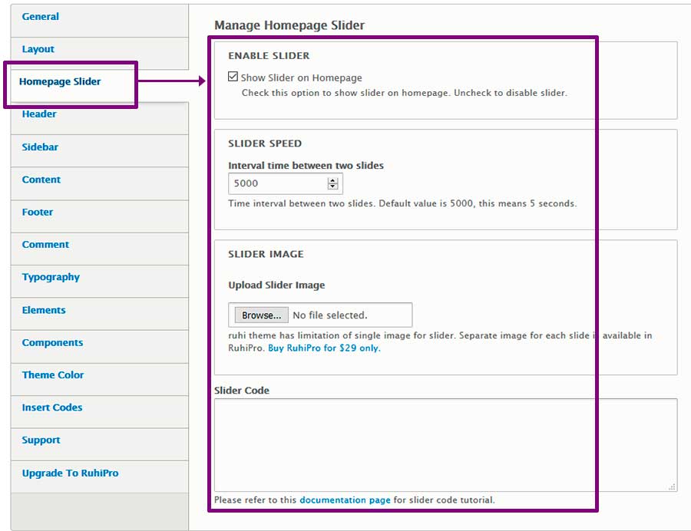The width and height of the screenshot is (691, 531).
Task: Open the Sidebar settings tab
Action: [x=40, y=147]
